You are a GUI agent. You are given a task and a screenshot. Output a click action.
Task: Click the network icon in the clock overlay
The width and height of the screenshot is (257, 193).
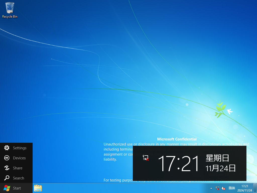[146, 158]
